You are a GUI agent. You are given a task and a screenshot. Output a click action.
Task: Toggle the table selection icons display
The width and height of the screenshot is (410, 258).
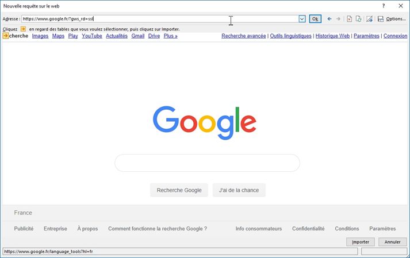[369, 19]
